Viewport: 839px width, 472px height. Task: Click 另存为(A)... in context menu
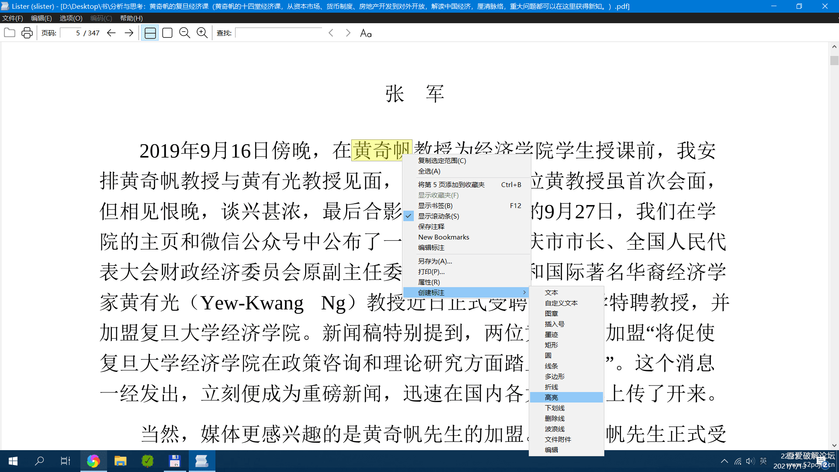(435, 261)
